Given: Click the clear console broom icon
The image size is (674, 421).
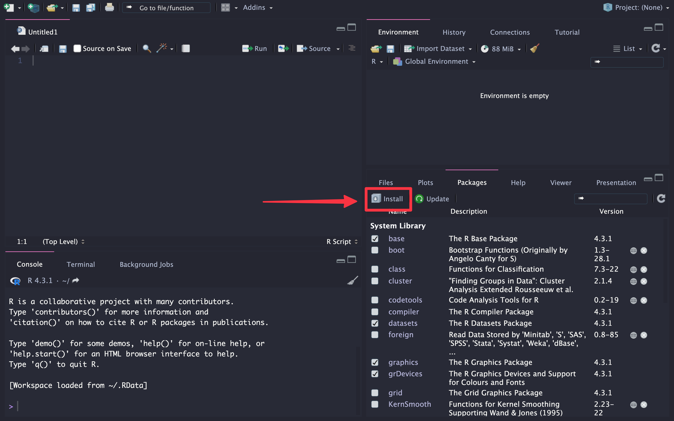Looking at the screenshot, I should click(353, 280).
